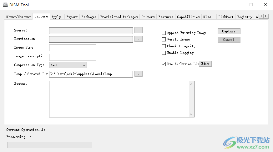Focus the Image Description field
Screen dimensions: 273x152
coord(73,57)
